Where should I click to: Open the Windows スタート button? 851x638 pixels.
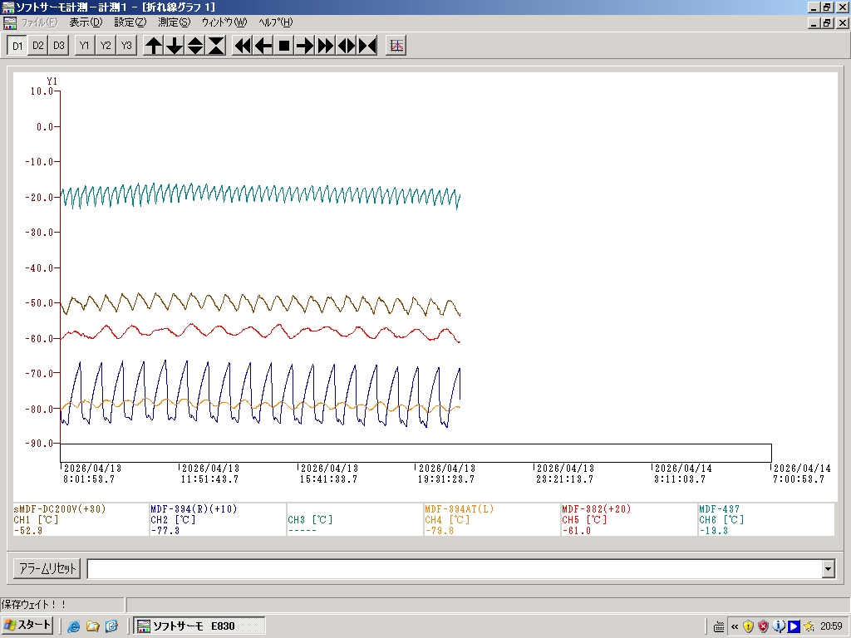coord(28,626)
